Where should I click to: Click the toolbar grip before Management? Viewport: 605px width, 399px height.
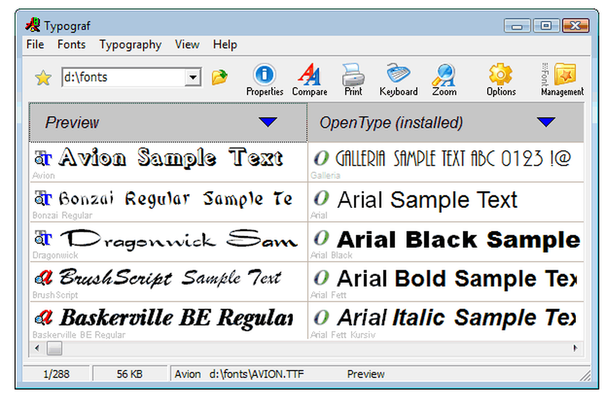point(544,74)
